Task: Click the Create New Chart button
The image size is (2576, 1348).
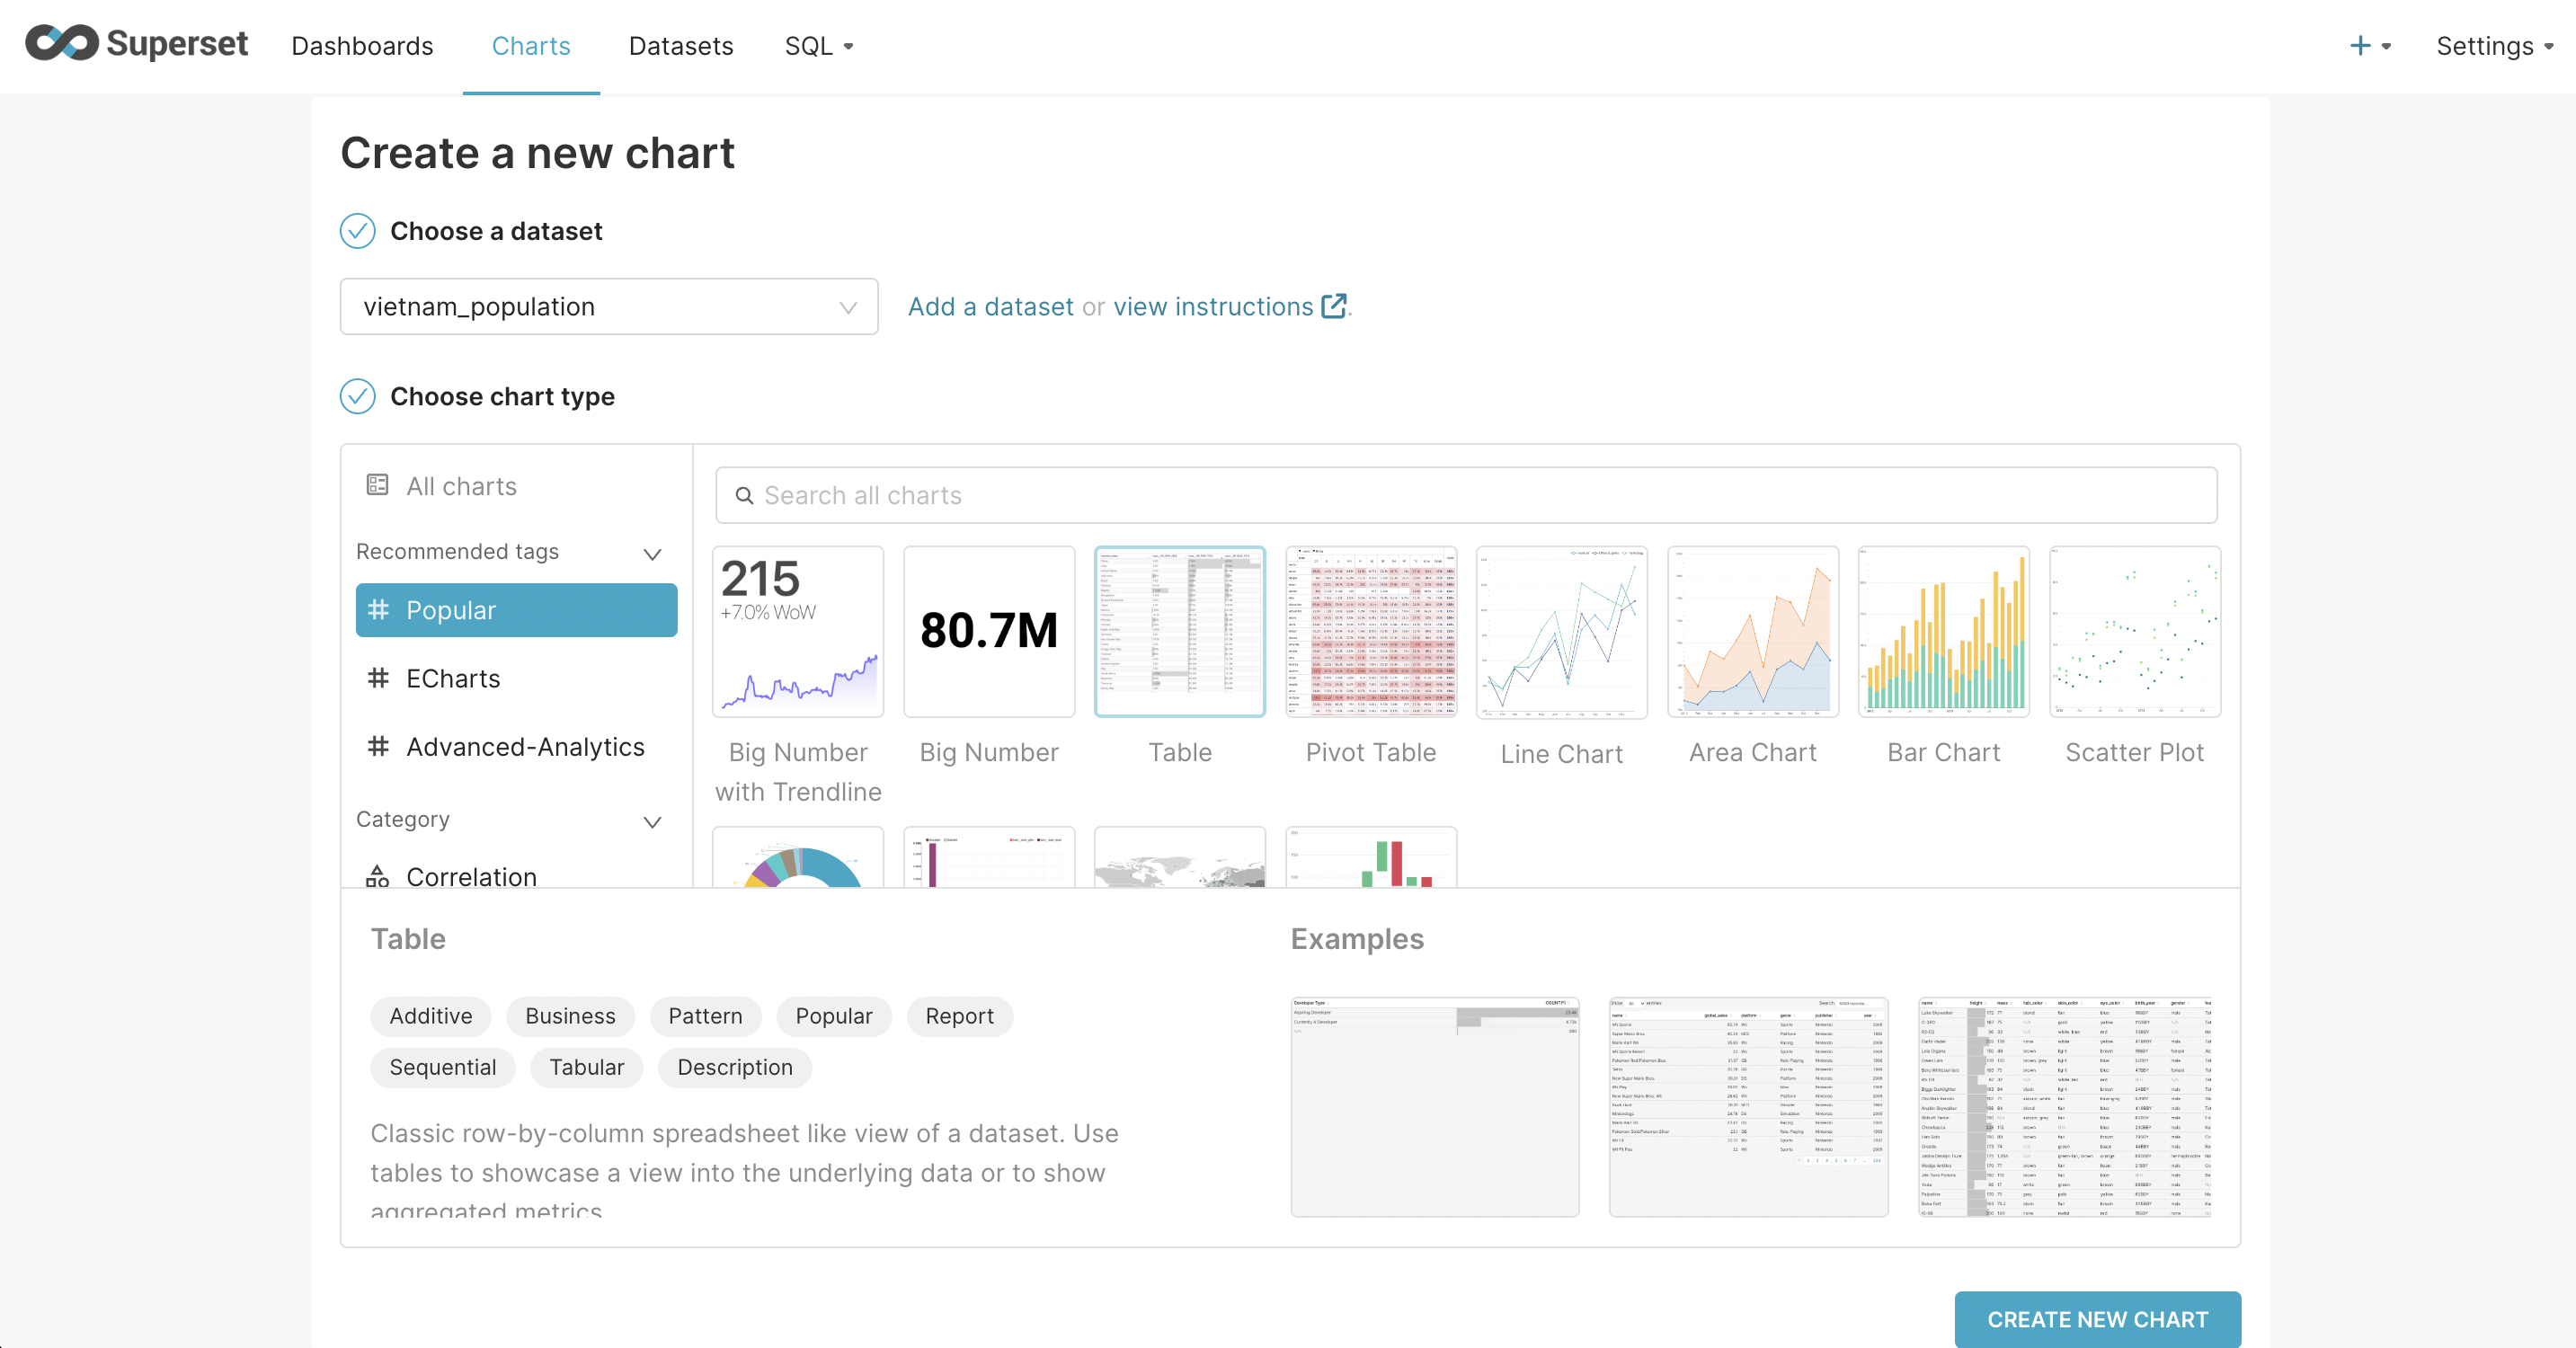Action: (2097, 1319)
